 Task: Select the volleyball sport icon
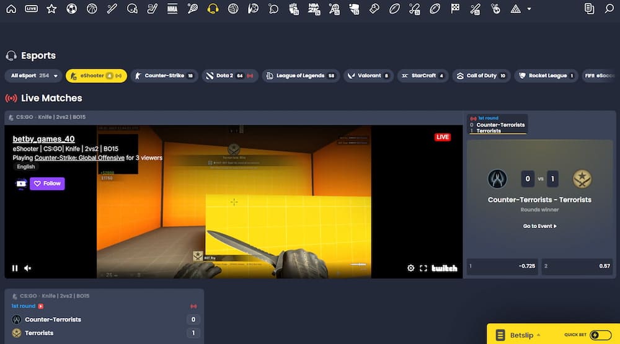point(233,9)
